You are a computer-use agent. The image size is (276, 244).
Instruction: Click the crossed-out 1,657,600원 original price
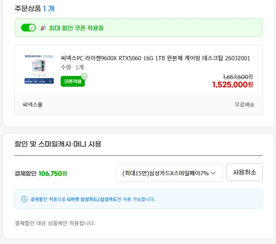tap(238, 77)
